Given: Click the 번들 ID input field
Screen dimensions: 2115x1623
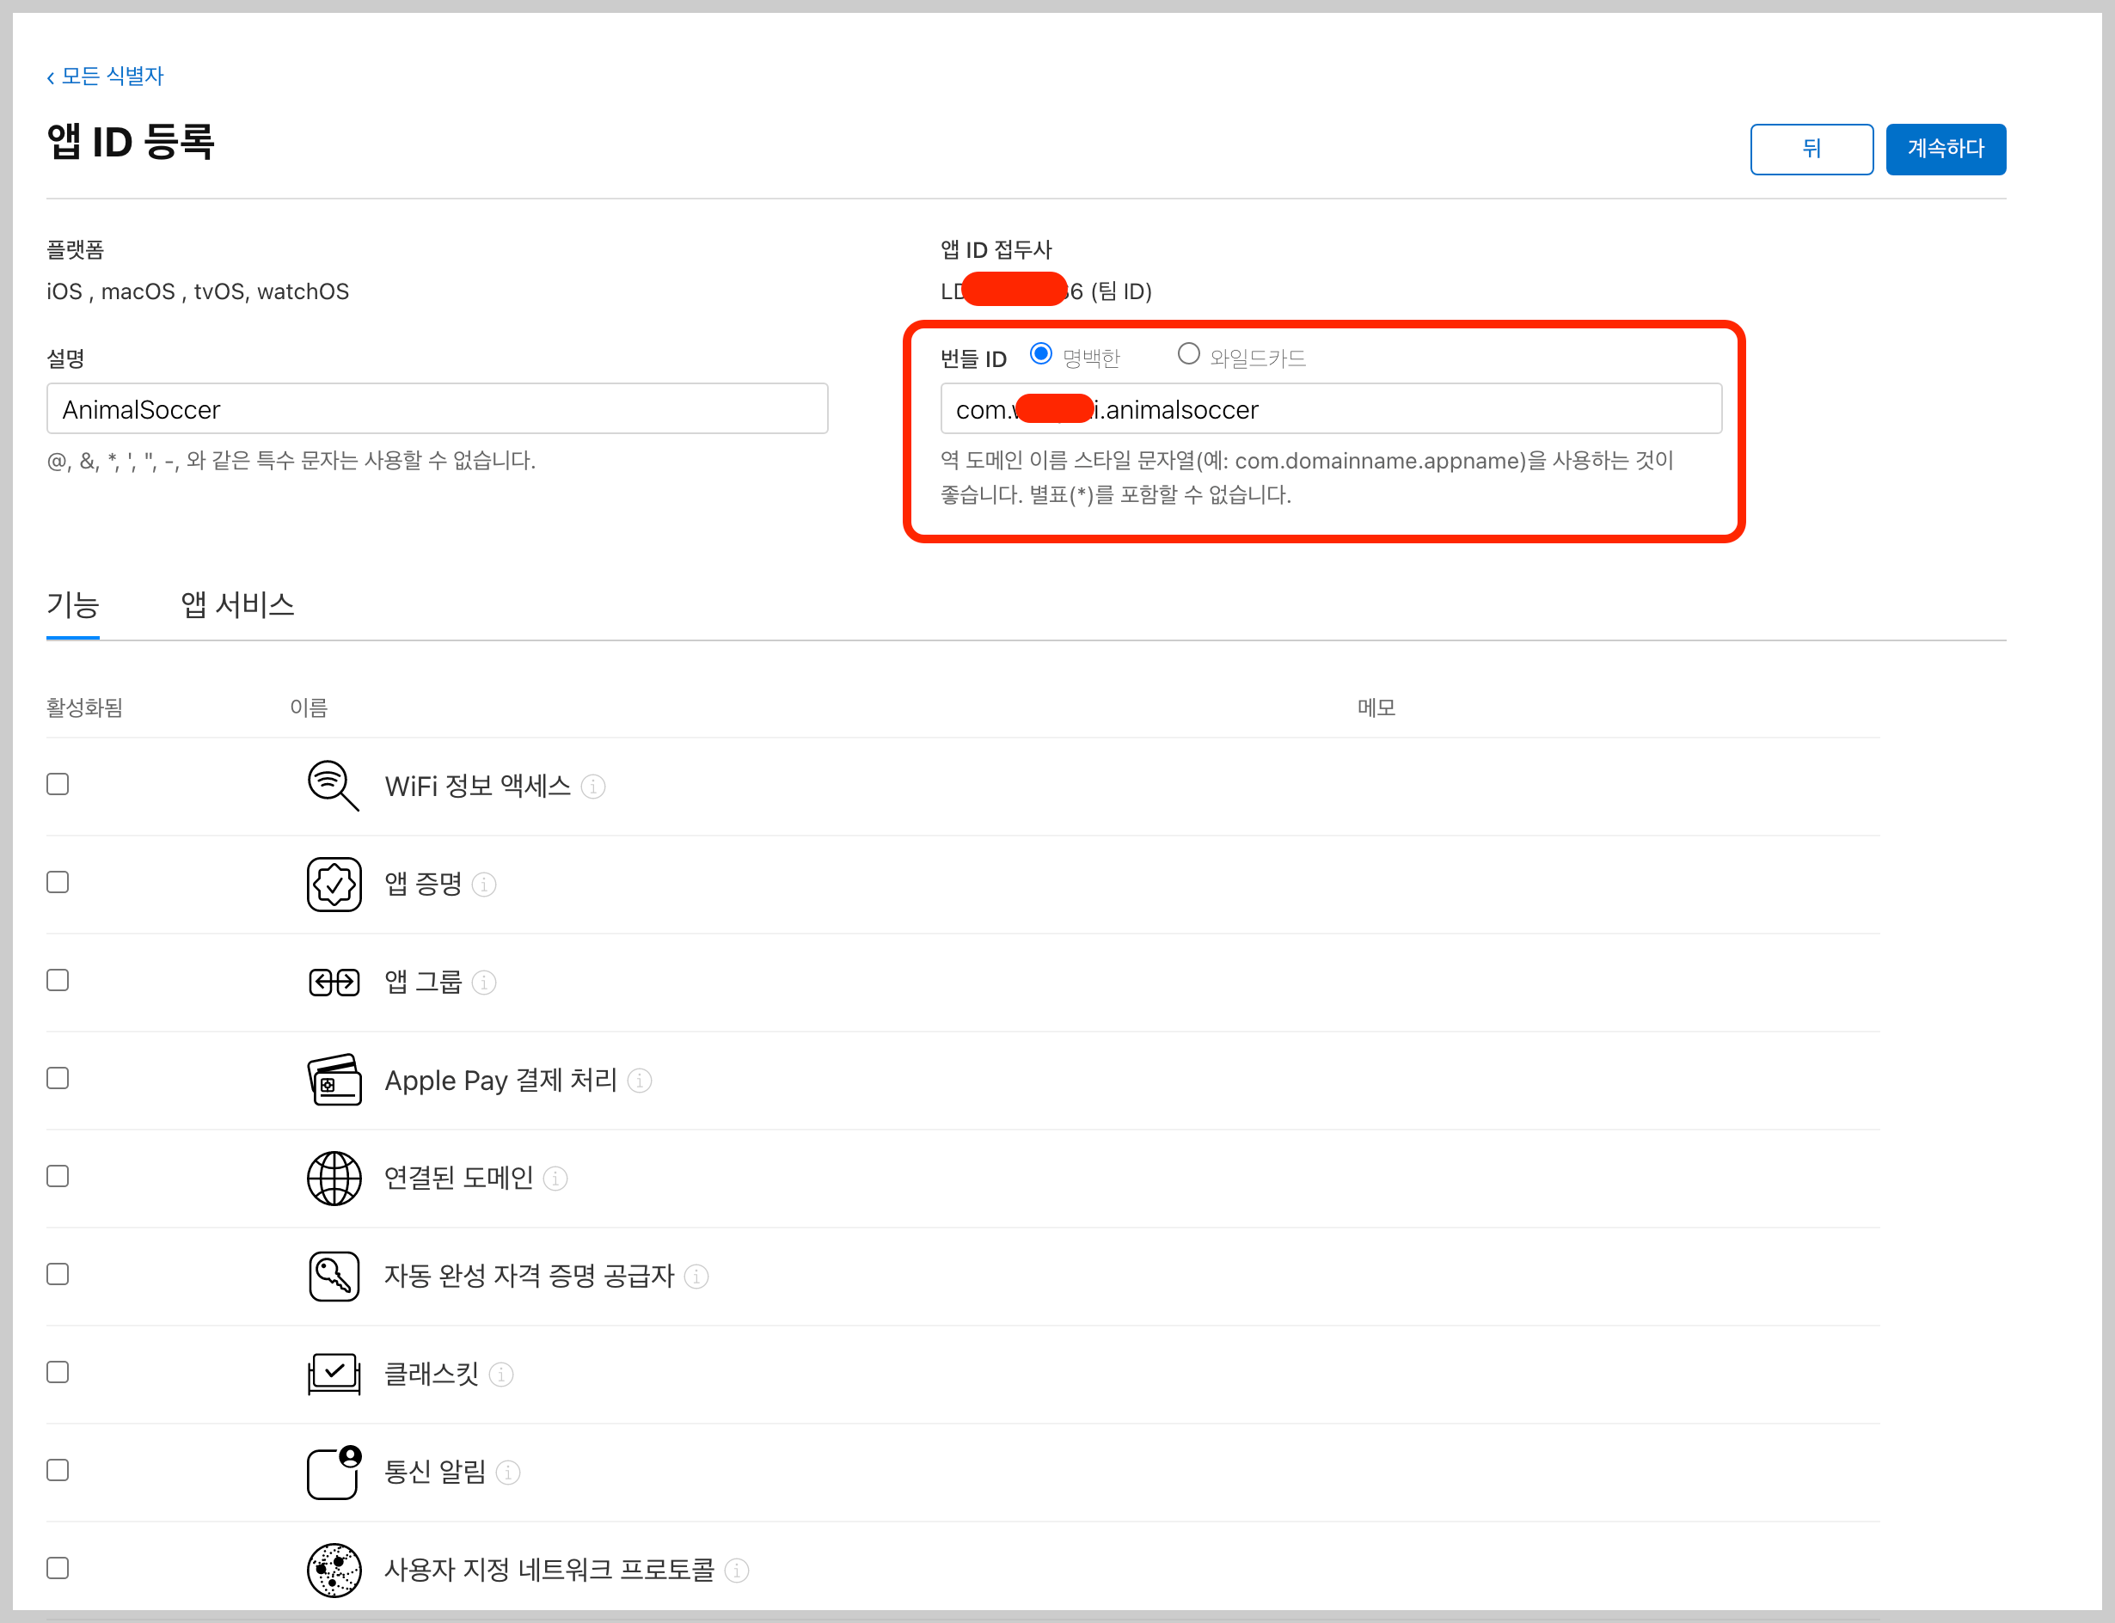Looking at the screenshot, I should point(1332,408).
